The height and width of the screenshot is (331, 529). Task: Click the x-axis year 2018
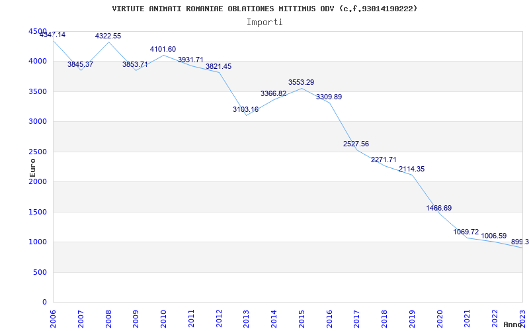[384, 319]
